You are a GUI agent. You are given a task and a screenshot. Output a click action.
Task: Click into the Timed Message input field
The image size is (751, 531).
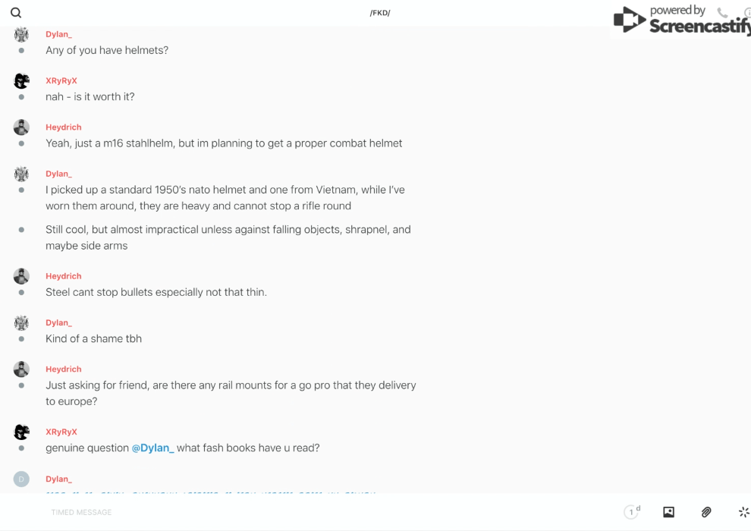[x=303, y=512]
